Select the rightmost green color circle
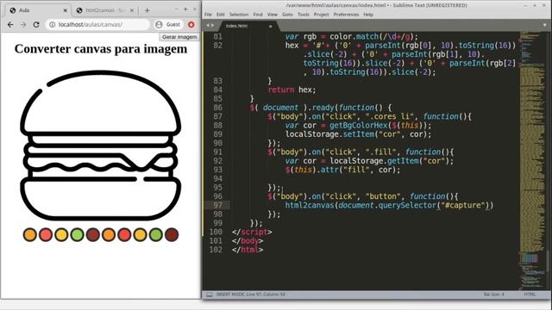Viewport: 552px width, 310px height. (156, 235)
